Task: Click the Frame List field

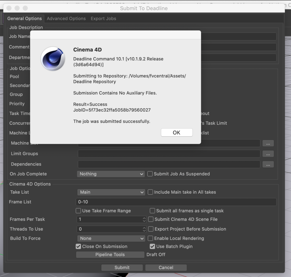Action: 176,202
